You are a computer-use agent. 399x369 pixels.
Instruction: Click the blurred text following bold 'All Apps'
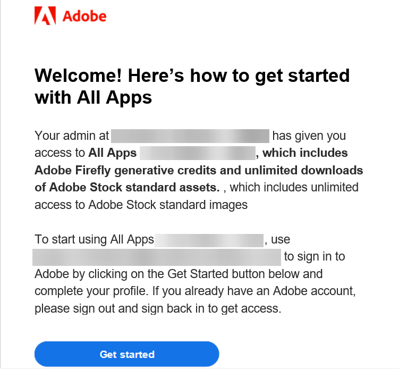pos(198,153)
